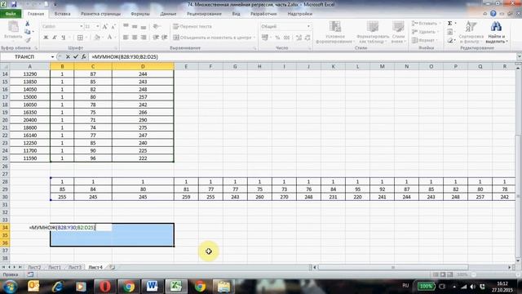Open Word from the taskbar
The image size is (522, 294).
(152, 286)
